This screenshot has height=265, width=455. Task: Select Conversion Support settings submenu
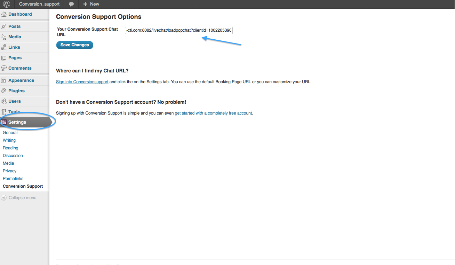[23, 186]
